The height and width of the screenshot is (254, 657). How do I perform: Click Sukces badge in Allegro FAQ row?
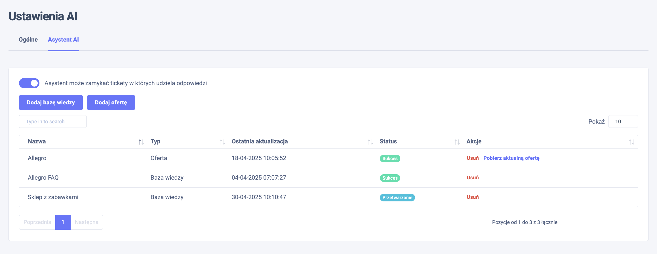(x=390, y=178)
